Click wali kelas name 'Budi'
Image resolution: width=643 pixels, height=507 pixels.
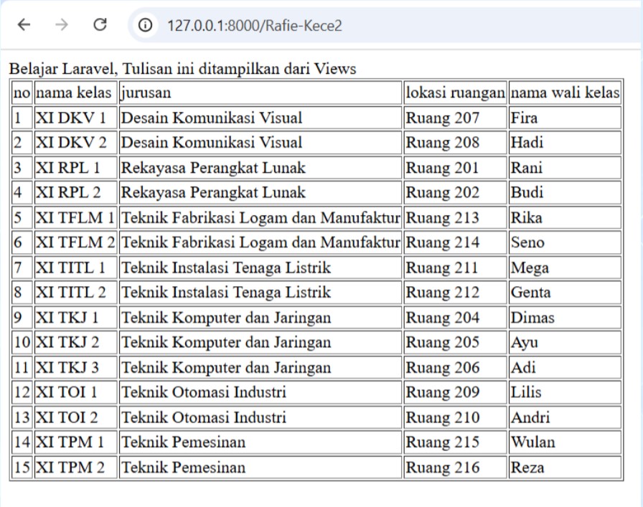[x=527, y=193]
